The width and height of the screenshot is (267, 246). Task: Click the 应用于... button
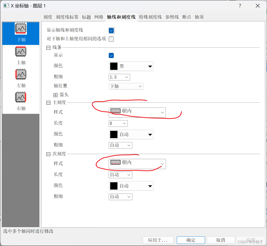point(158,240)
